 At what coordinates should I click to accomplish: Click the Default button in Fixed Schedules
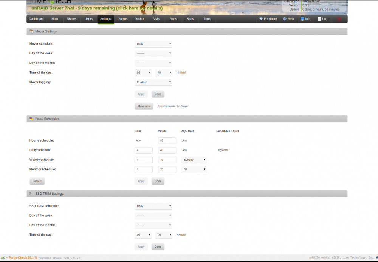pos(37,181)
